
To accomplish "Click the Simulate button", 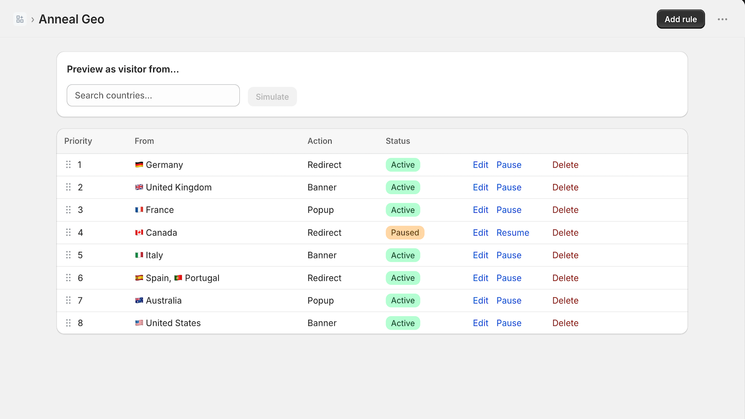I will point(272,97).
